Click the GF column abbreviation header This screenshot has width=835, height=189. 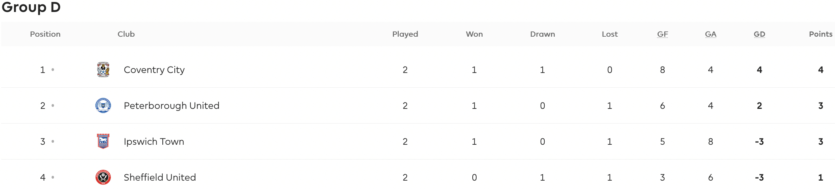[663, 34]
